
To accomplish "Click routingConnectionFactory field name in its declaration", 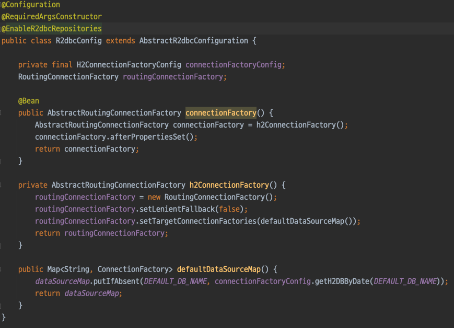I will coord(173,77).
